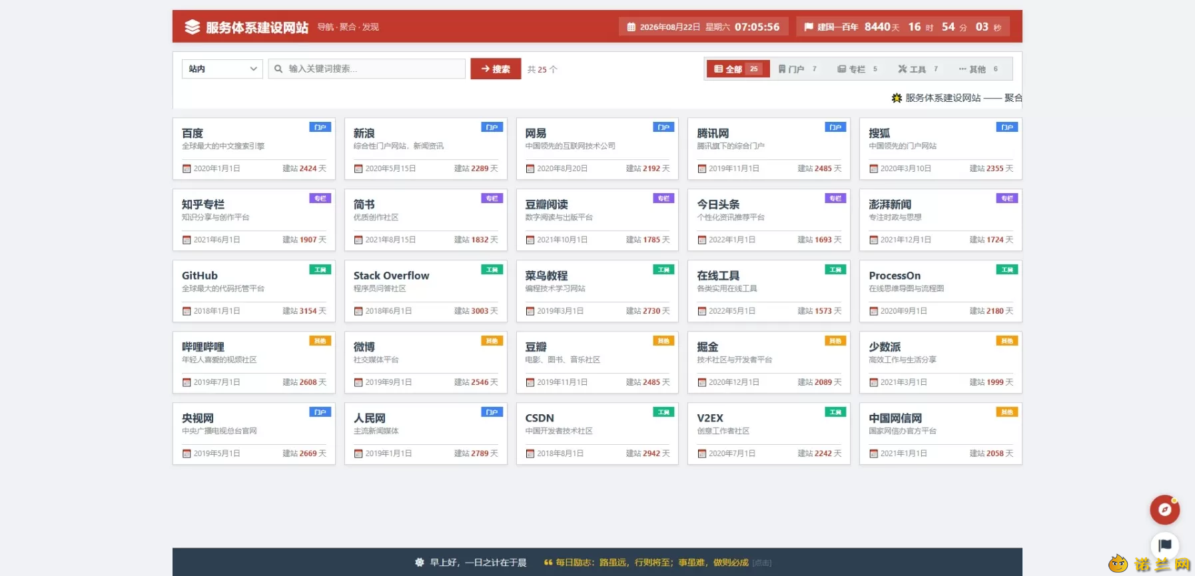Viewport: 1195px width, 576px height.
Task: Switch to the 门户 category tab
Action: click(798, 69)
